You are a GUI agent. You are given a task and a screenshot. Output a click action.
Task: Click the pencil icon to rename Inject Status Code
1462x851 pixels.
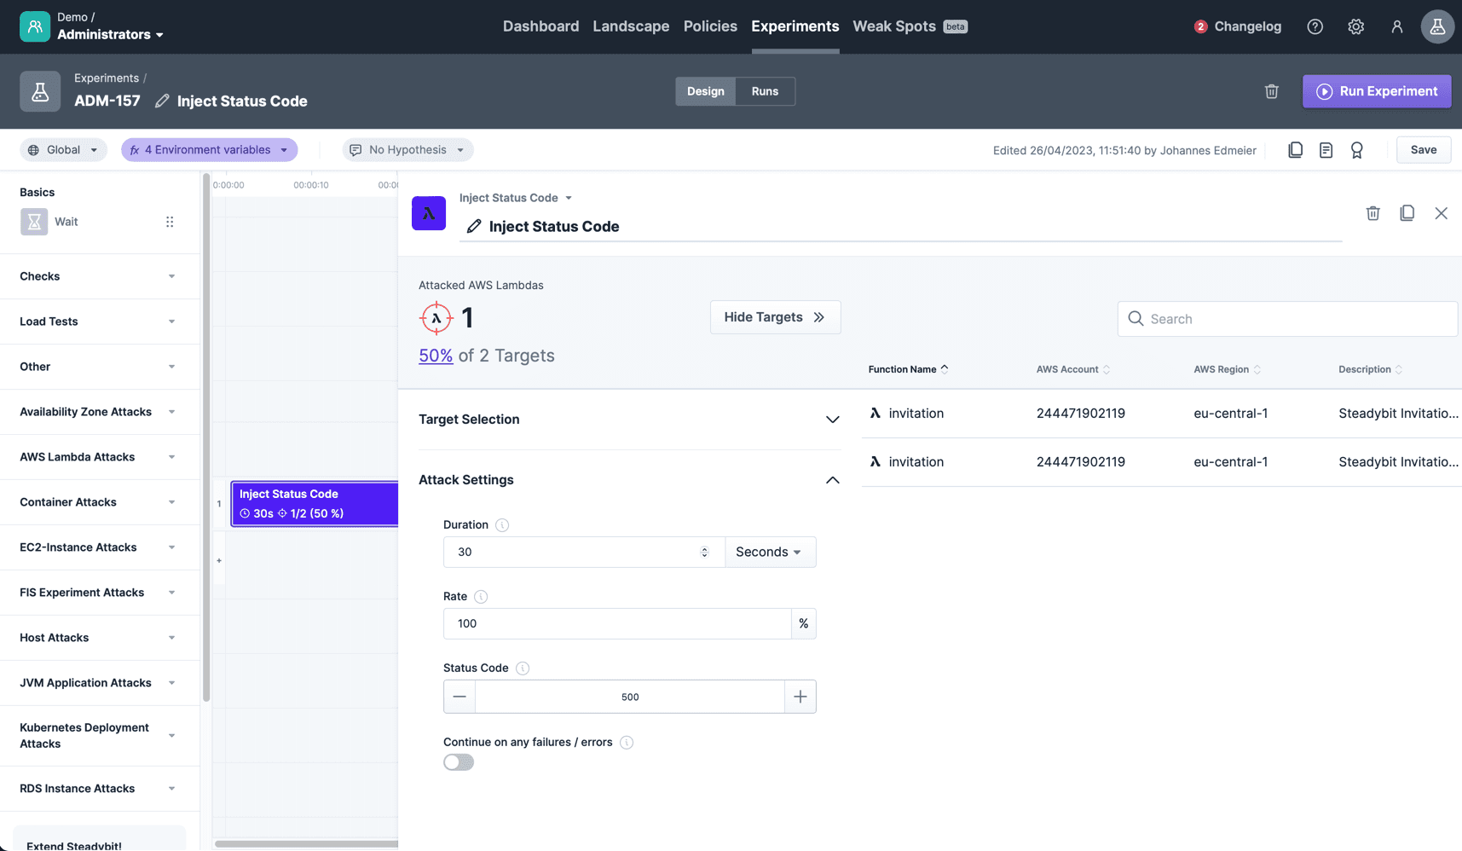tap(474, 226)
